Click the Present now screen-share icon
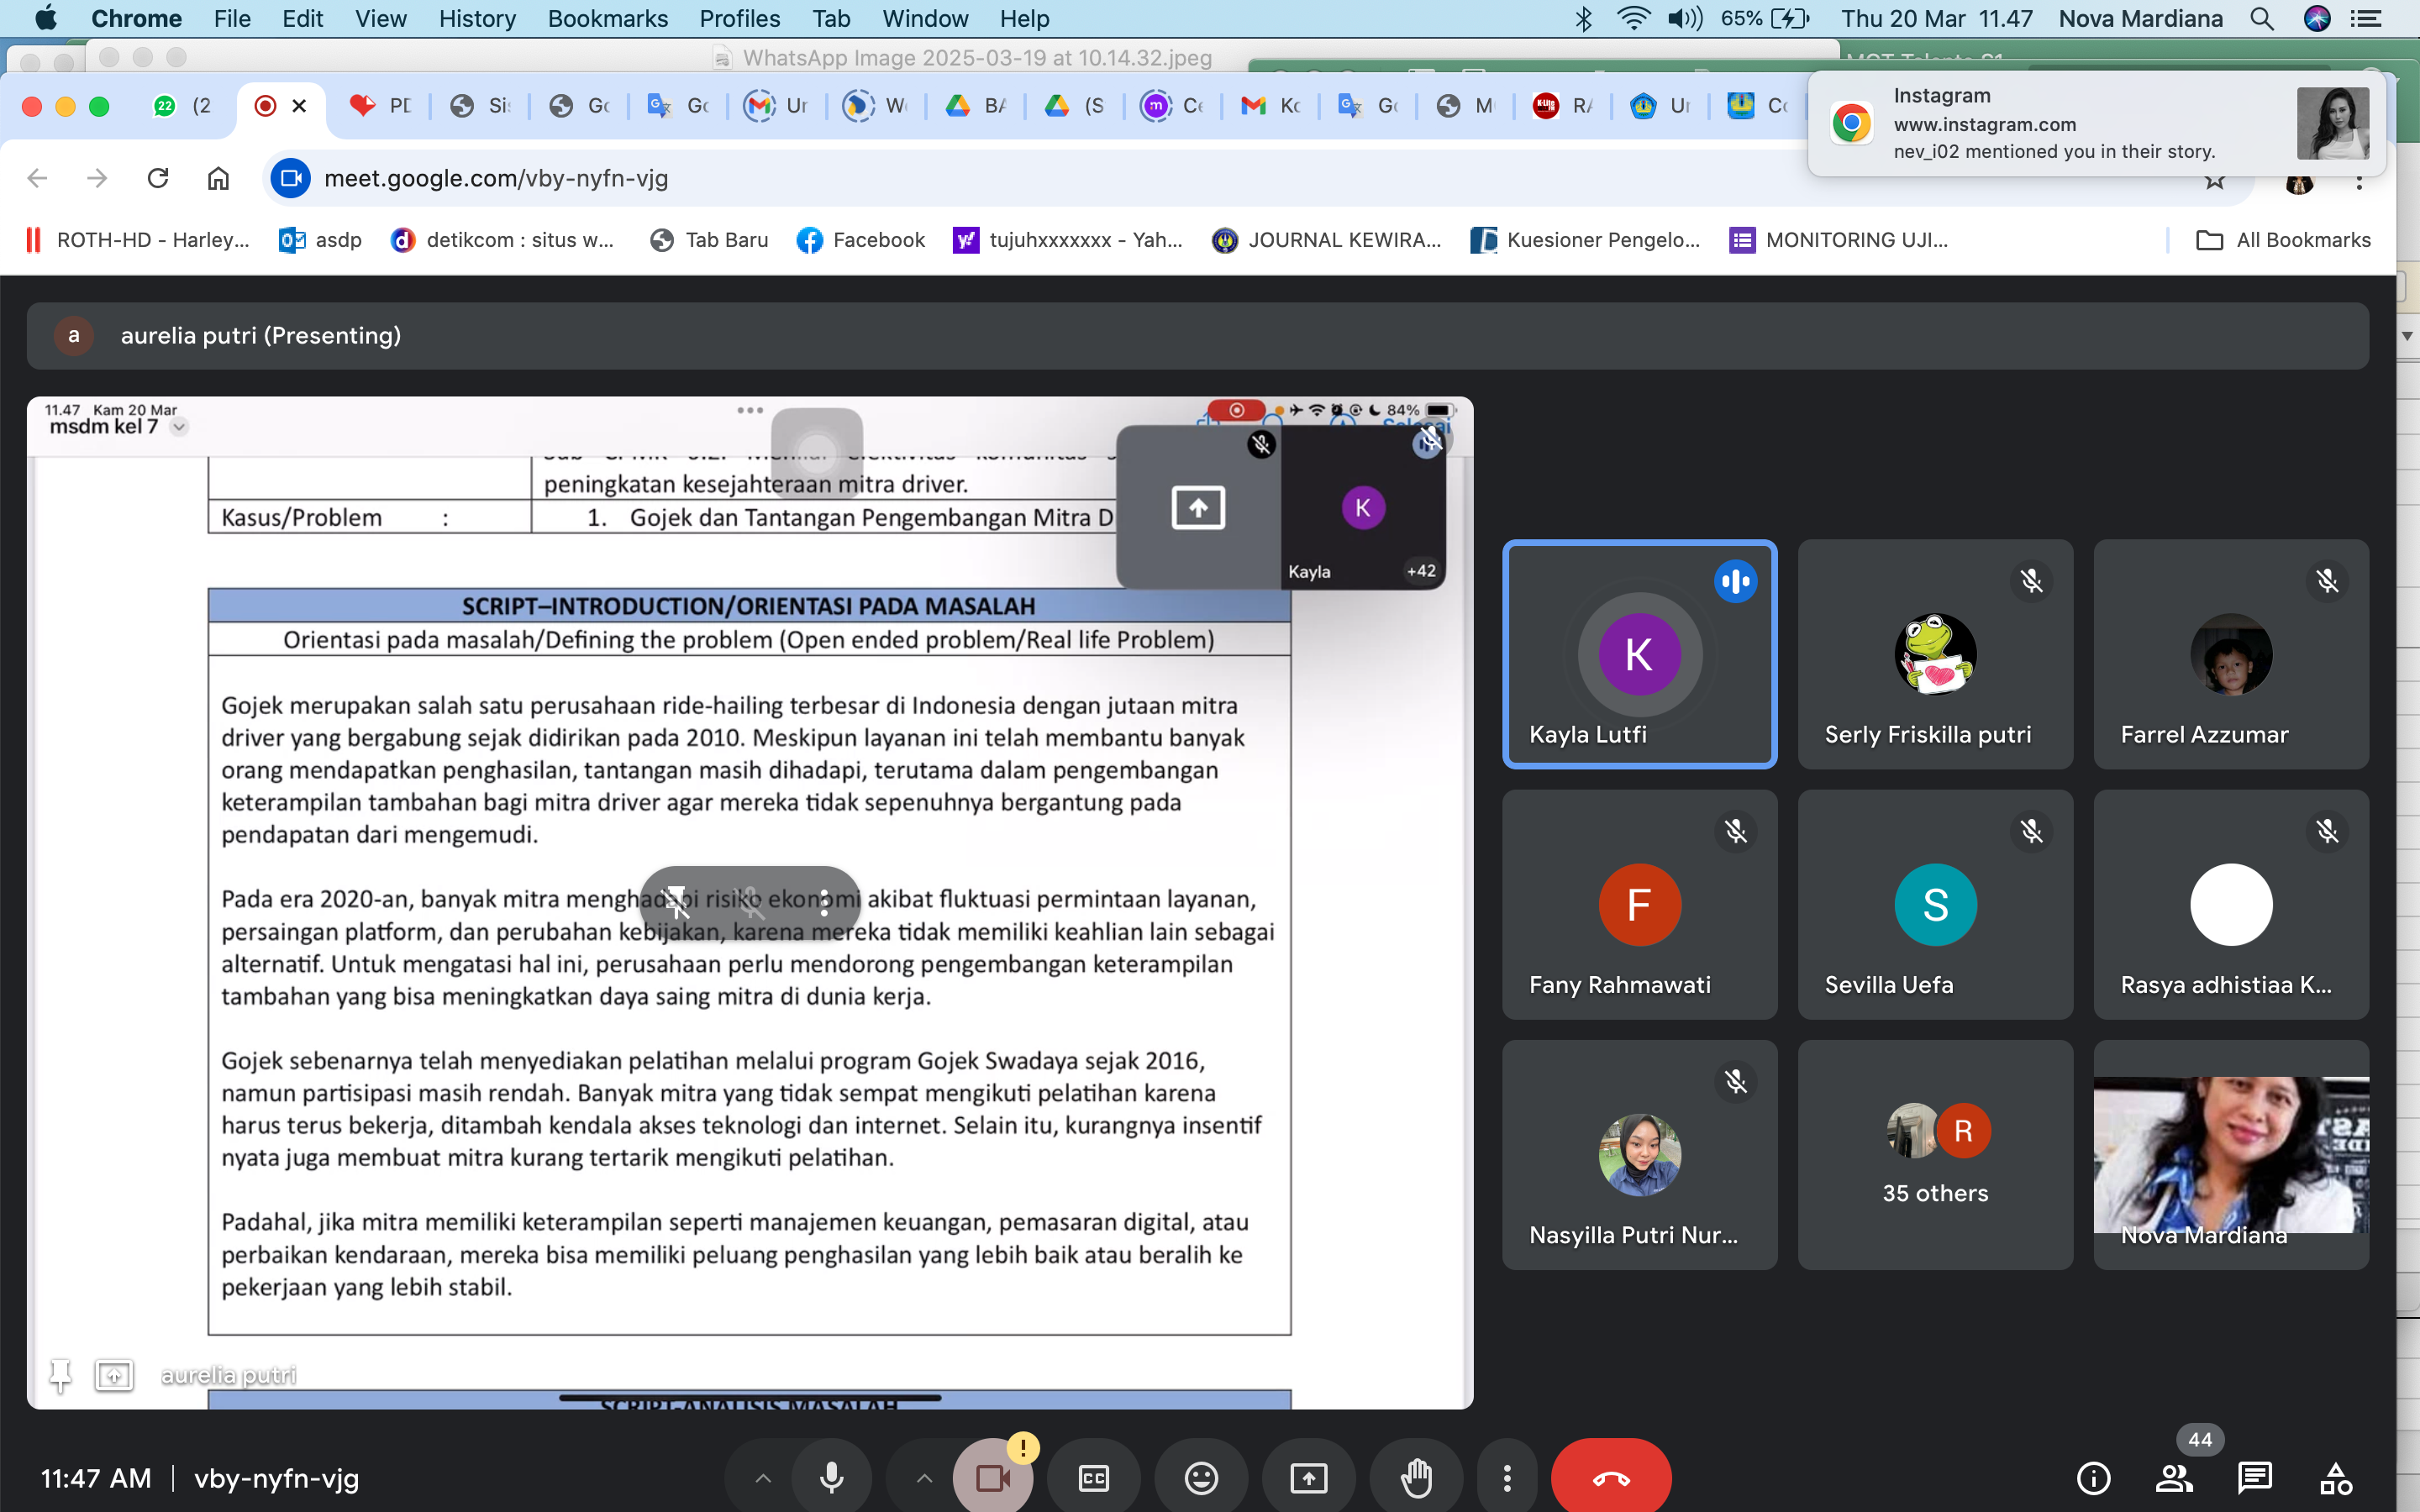This screenshot has height=1512, width=2420. tap(1308, 1477)
